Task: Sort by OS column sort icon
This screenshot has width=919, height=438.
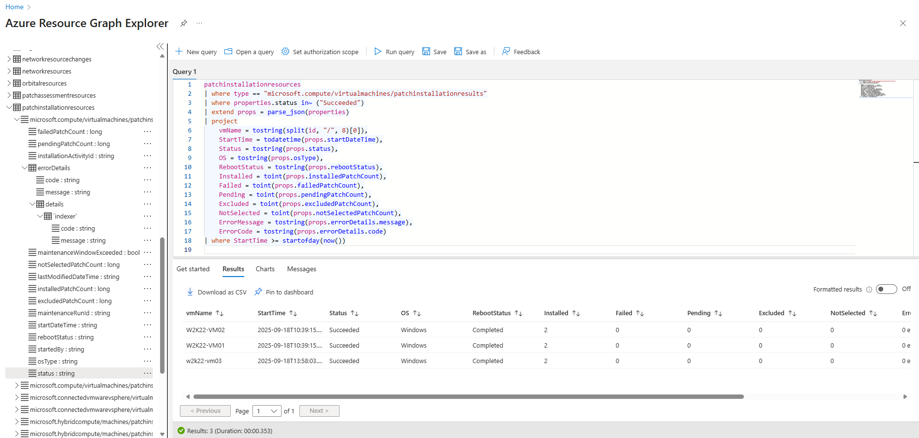Action: [417, 313]
